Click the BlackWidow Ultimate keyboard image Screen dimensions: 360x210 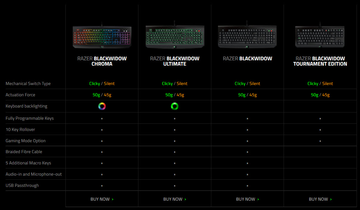175,35
